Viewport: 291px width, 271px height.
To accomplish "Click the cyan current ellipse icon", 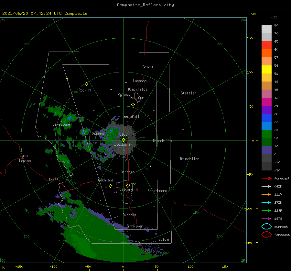I will (266, 227).
